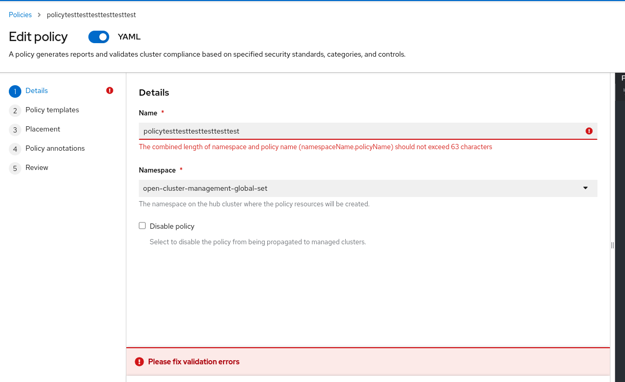Click the step 3 number circle for Placement
The height and width of the screenshot is (382, 625).
click(15, 129)
